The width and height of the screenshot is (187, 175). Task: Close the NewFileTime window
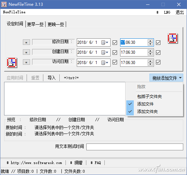pos(179,4)
